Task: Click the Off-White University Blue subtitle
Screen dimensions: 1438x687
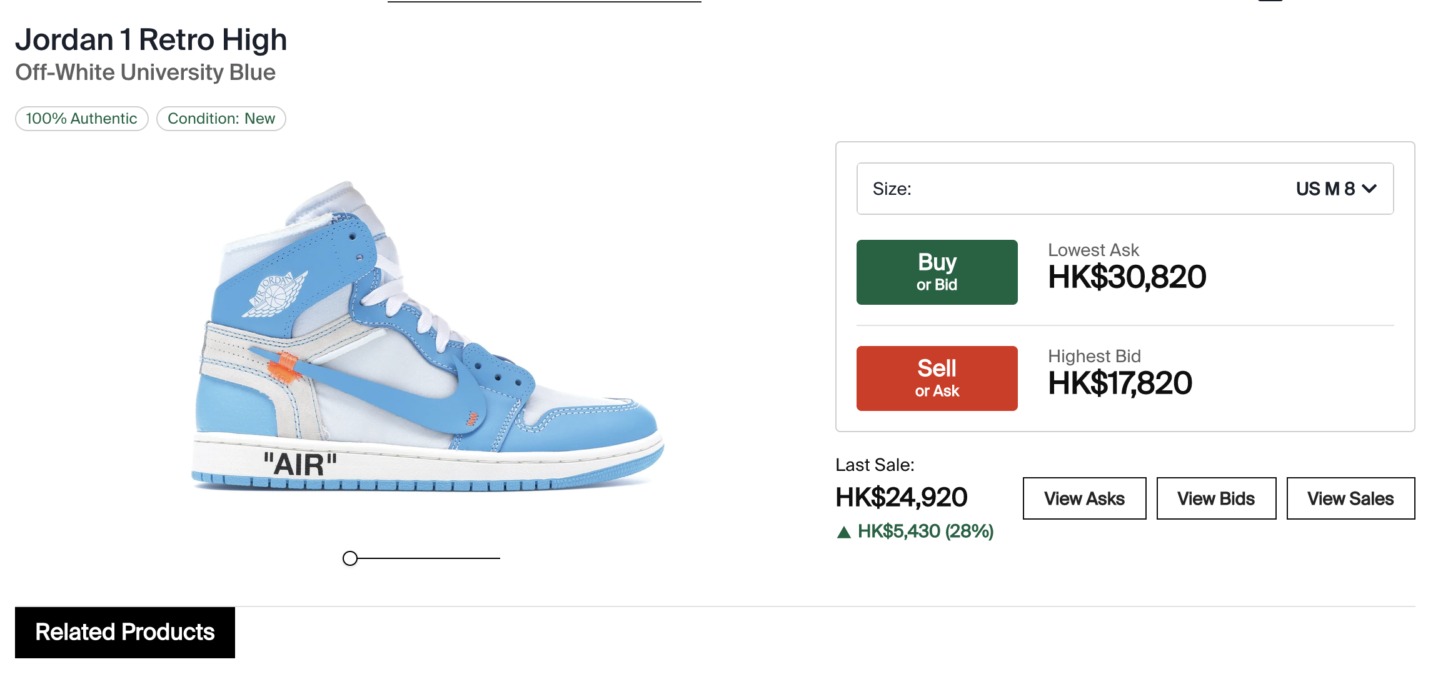Action: (145, 72)
